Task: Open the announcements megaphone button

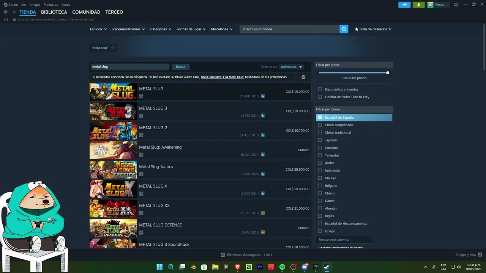Action: 404,5
